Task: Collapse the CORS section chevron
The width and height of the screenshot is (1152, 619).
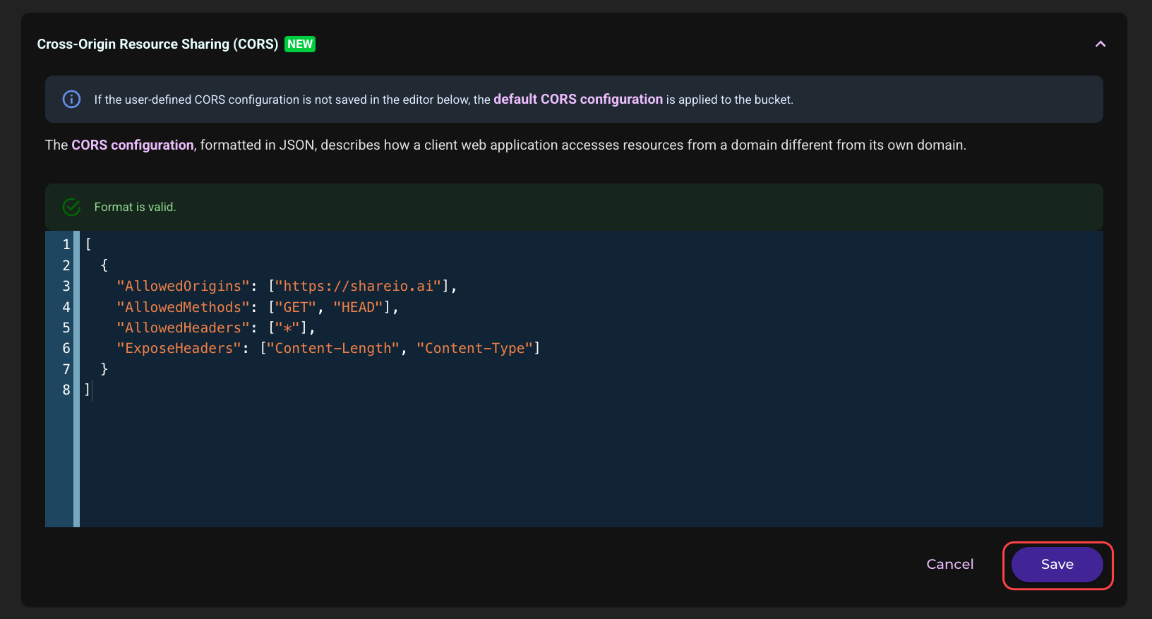Action: 1100,44
